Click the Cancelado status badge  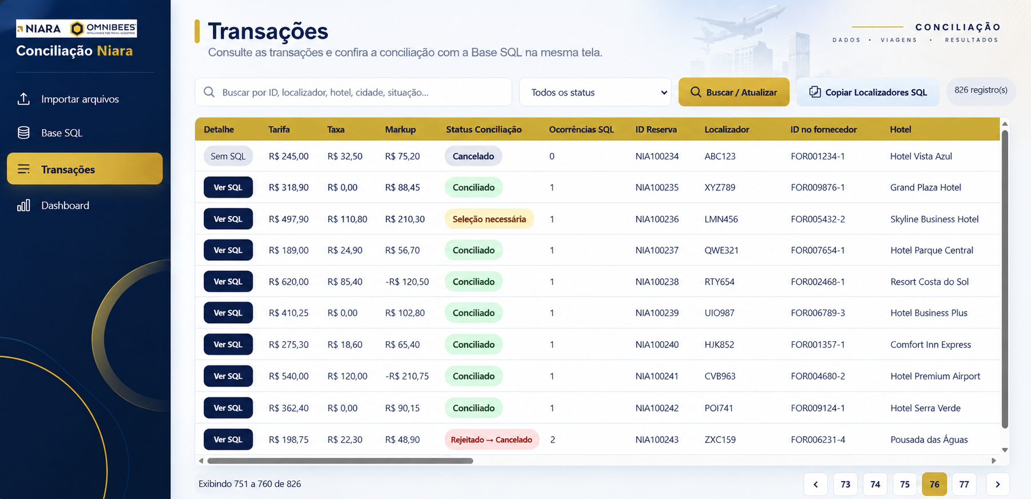pyautogui.click(x=473, y=156)
